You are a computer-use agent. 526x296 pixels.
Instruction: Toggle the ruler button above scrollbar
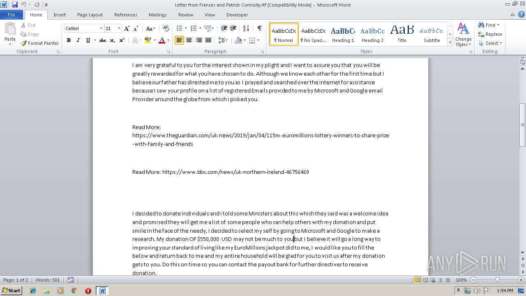[x=523, y=62]
